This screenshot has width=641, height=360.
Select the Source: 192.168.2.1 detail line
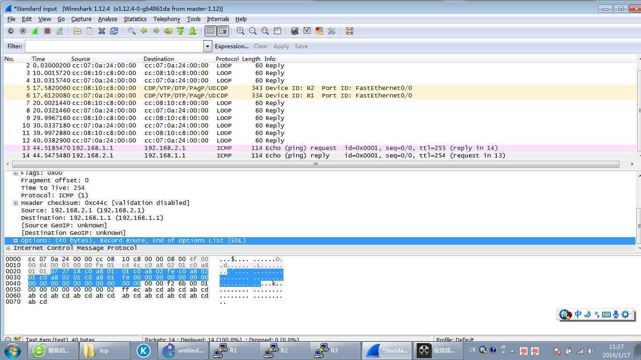point(83,210)
